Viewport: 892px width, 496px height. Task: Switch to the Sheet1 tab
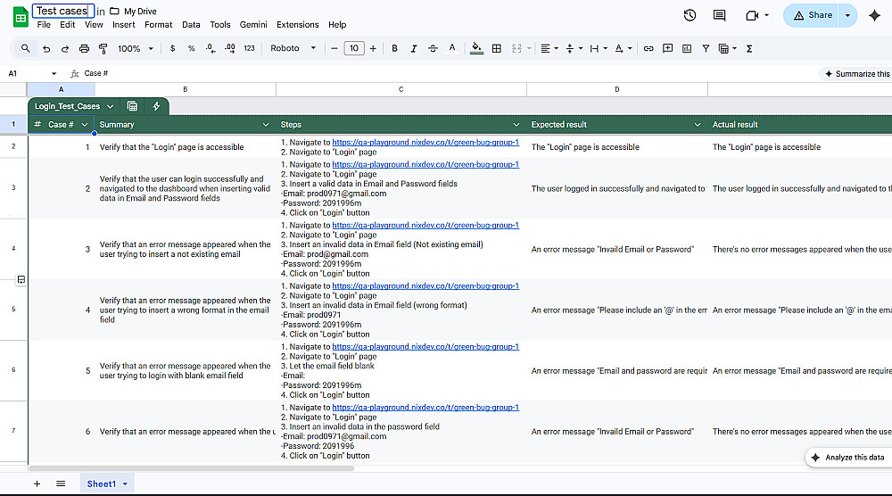tap(101, 484)
